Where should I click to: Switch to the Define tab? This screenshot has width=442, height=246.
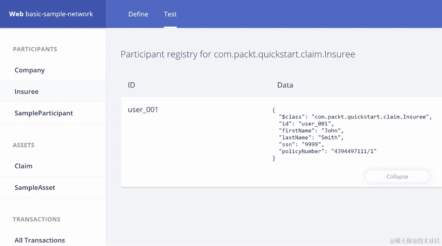pyautogui.click(x=138, y=14)
